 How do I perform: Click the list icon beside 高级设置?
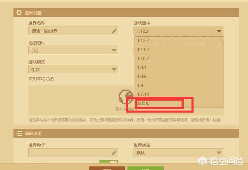(19, 133)
